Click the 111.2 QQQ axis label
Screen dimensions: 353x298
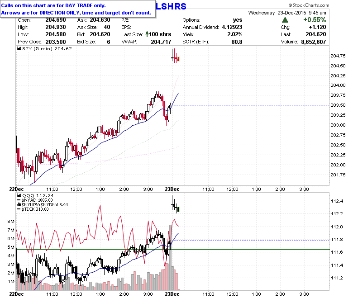pyautogui.click(x=337, y=278)
